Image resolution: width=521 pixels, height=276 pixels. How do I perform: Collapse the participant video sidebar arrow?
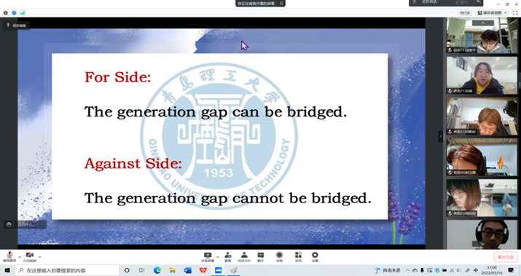coord(441,136)
